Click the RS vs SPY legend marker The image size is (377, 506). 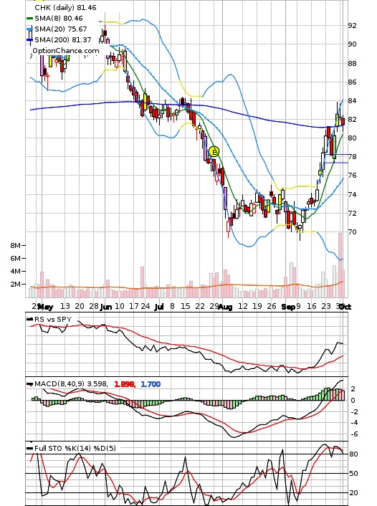(x=29, y=319)
